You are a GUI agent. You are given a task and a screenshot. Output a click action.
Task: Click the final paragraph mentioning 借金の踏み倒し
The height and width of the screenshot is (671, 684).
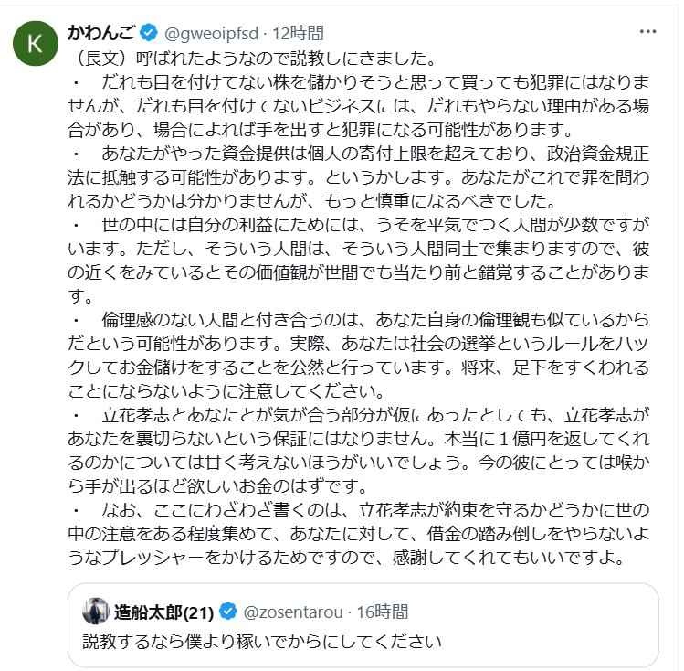(356, 532)
